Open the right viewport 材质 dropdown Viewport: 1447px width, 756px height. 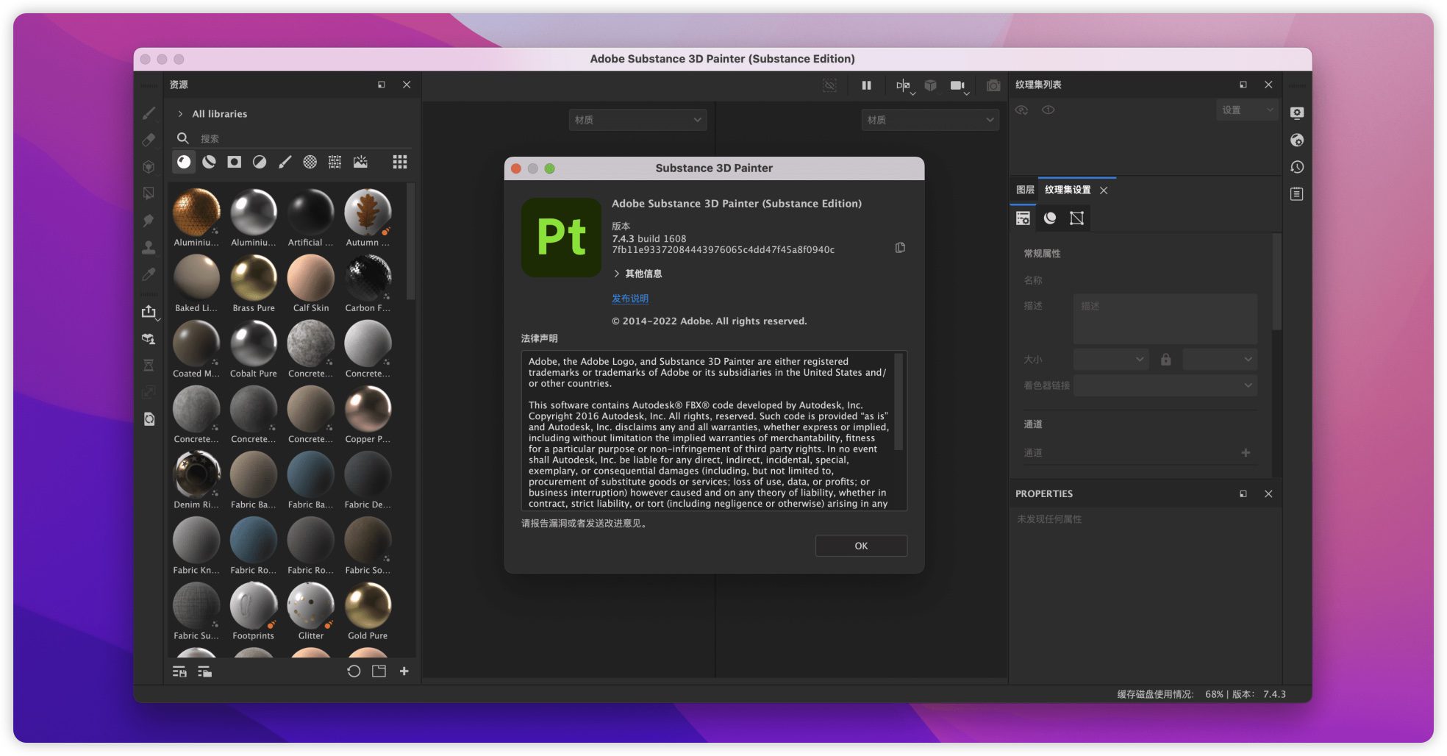(930, 120)
